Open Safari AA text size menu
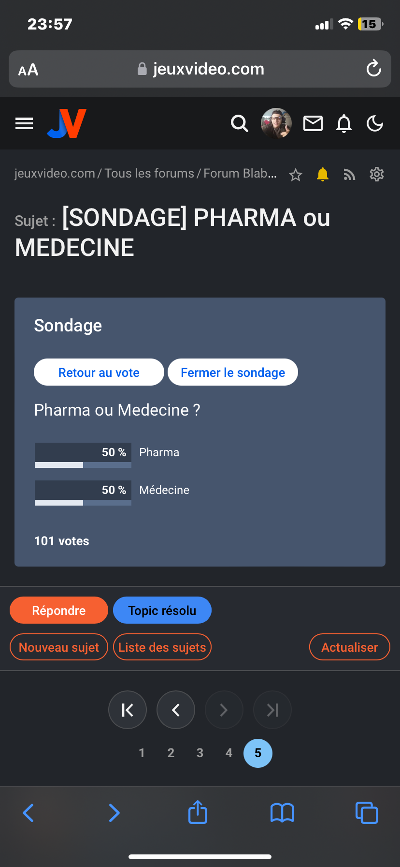The image size is (400, 867). point(29,70)
